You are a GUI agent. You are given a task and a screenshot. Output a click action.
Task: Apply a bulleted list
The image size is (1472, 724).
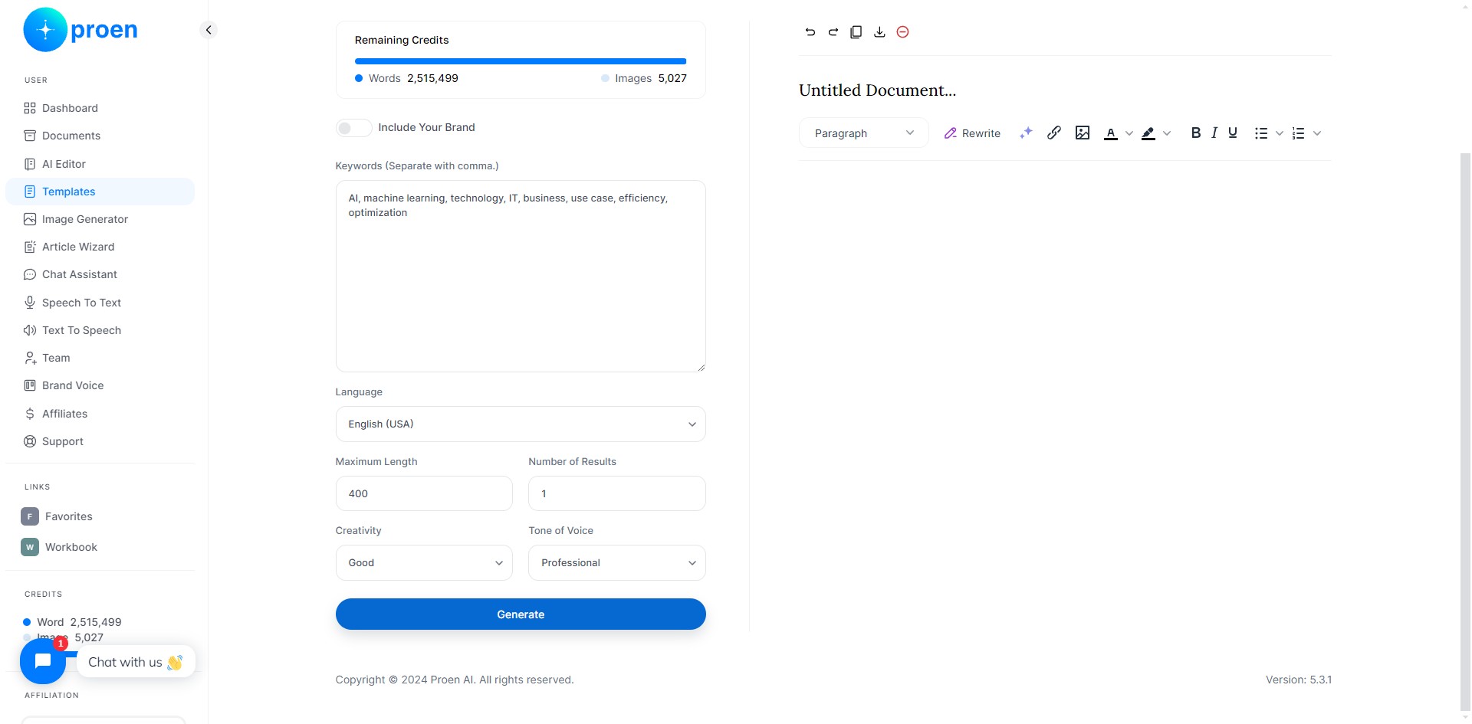click(1261, 133)
